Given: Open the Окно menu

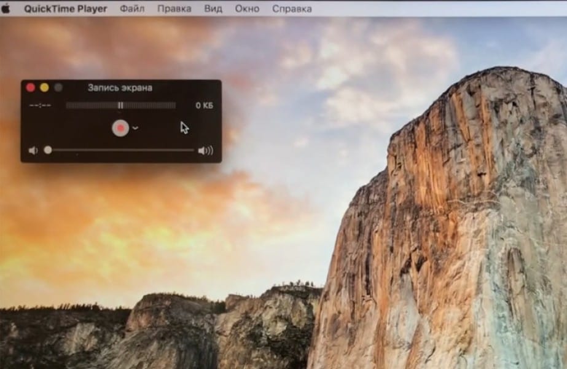Looking at the screenshot, I should [x=247, y=9].
